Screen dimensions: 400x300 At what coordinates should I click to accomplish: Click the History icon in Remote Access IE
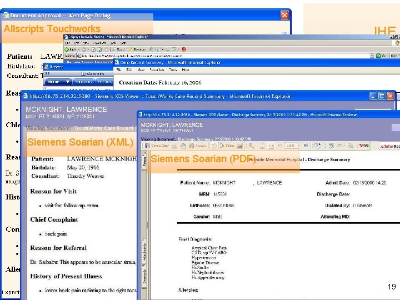tap(151, 49)
